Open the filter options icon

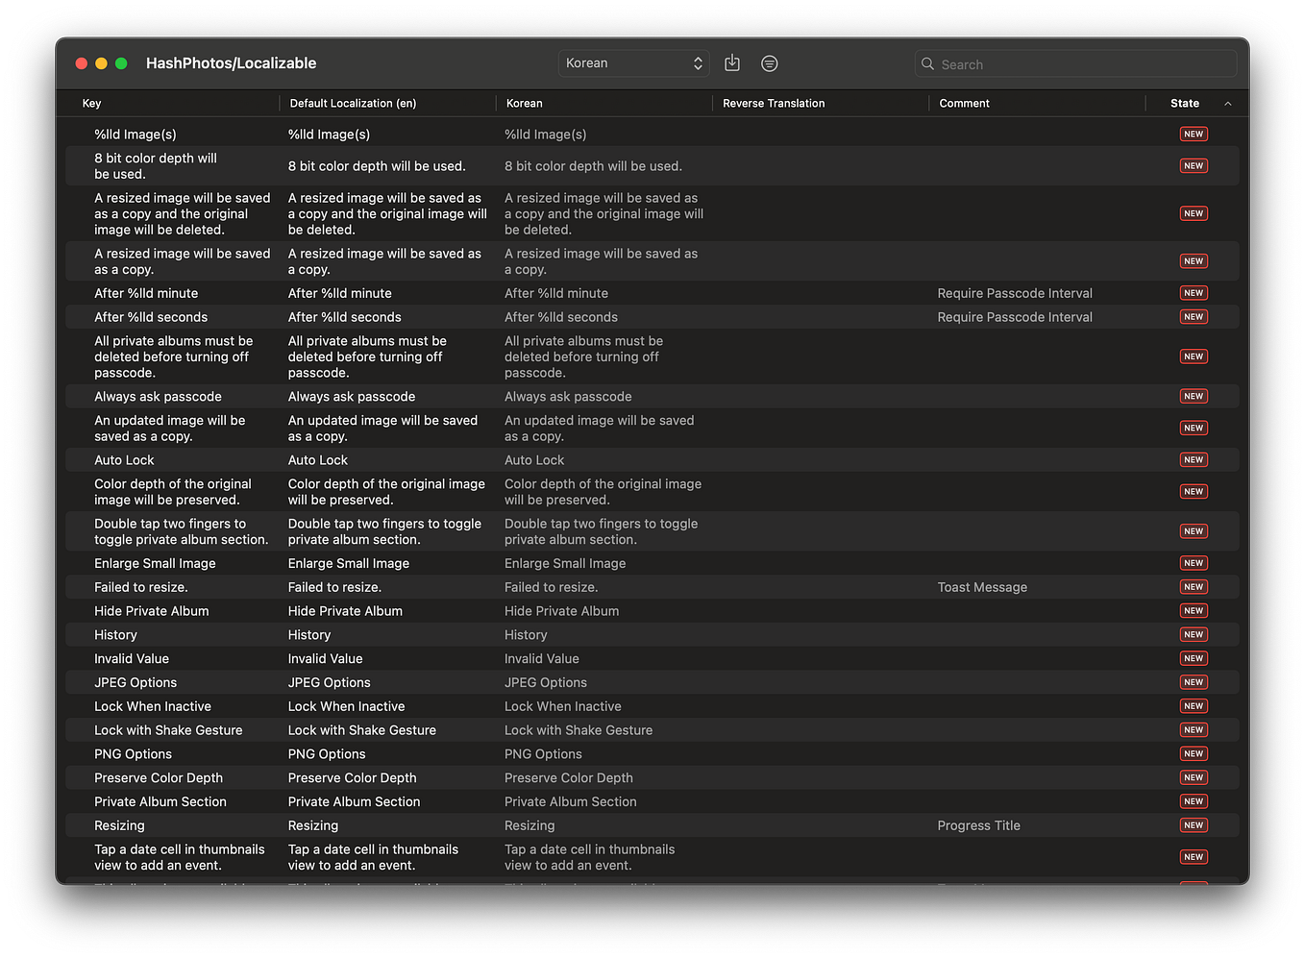coord(769,62)
